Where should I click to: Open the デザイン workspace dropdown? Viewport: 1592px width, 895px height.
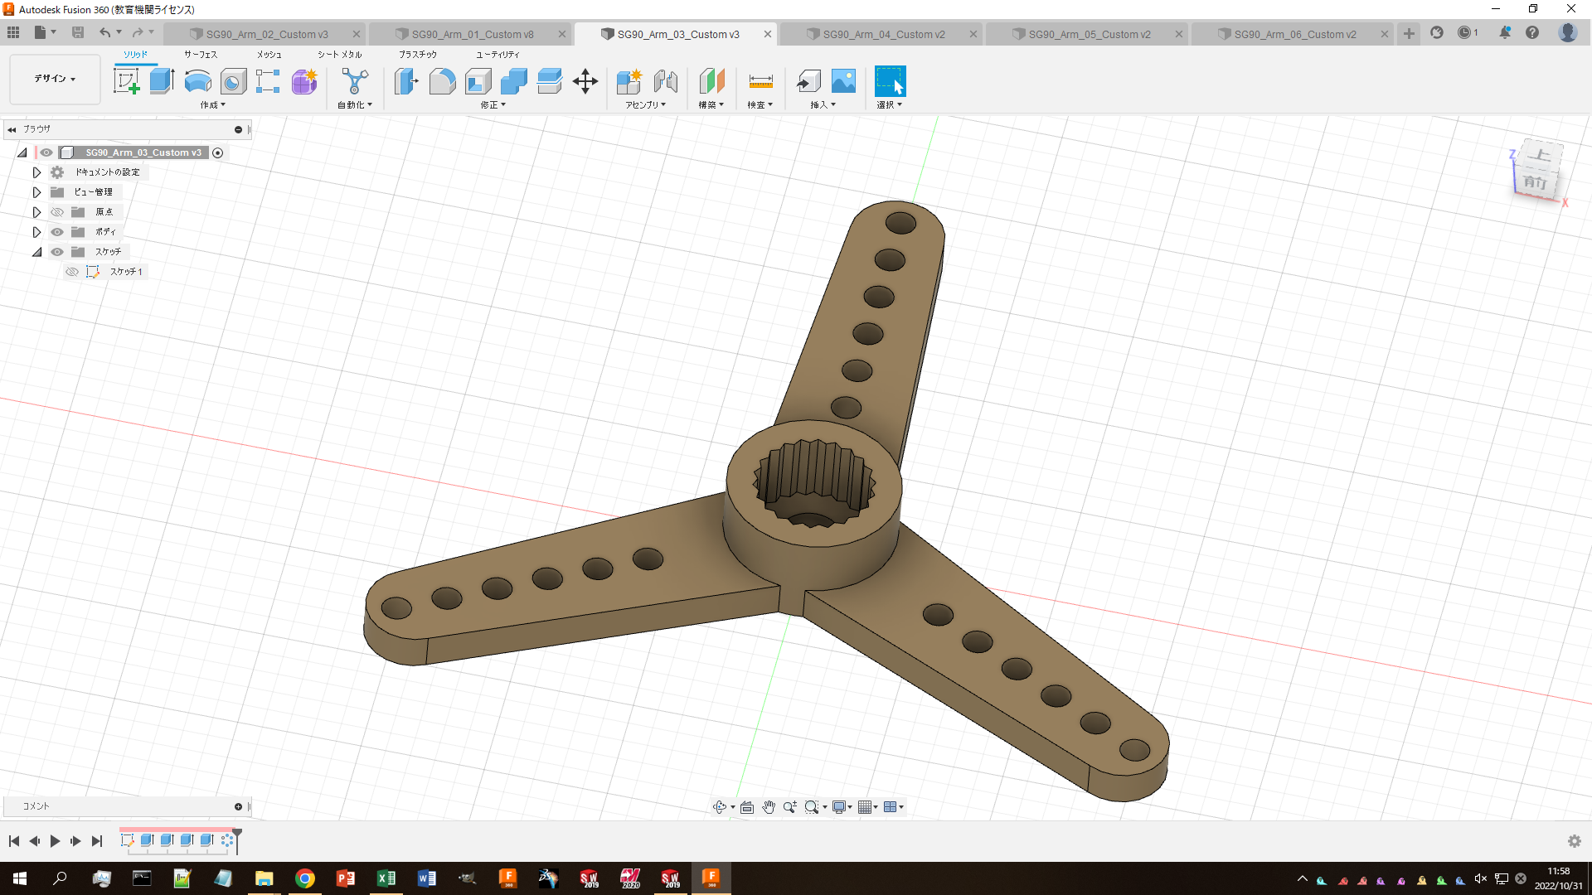pyautogui.click(x=55, y=79)
